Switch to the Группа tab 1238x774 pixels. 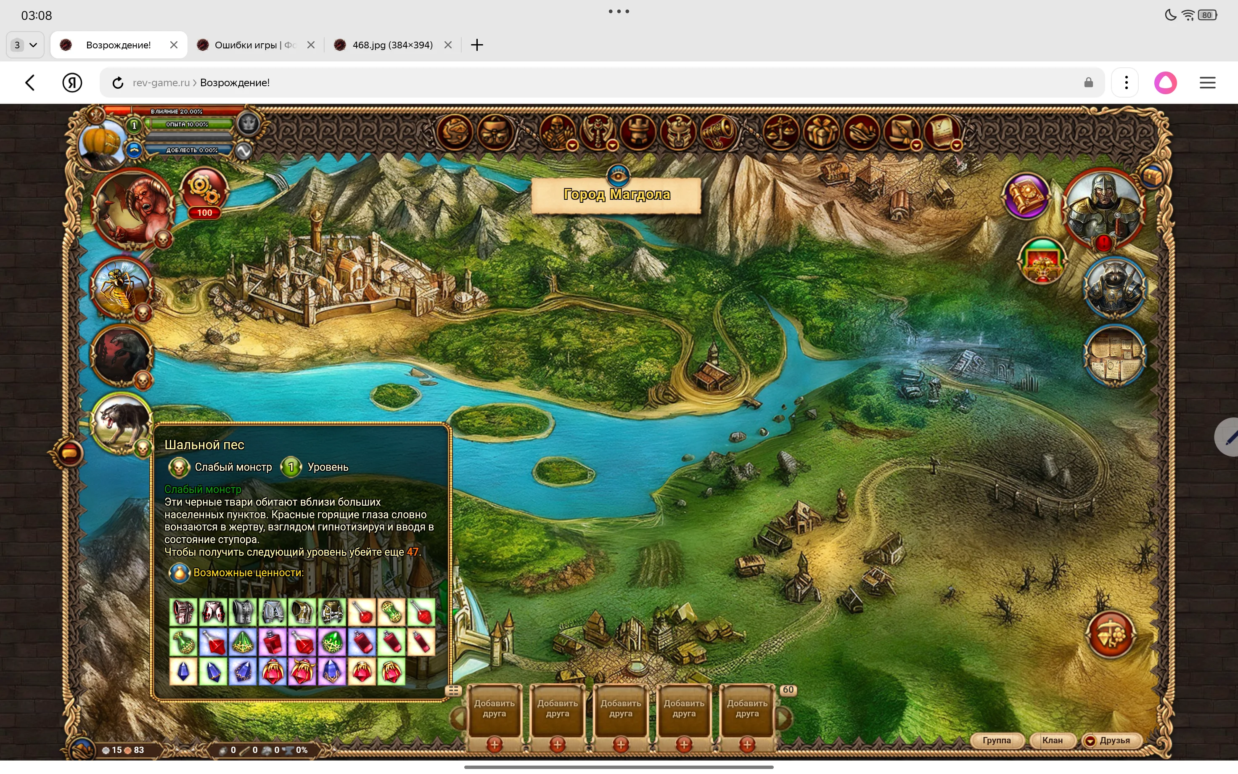[997, 740]
